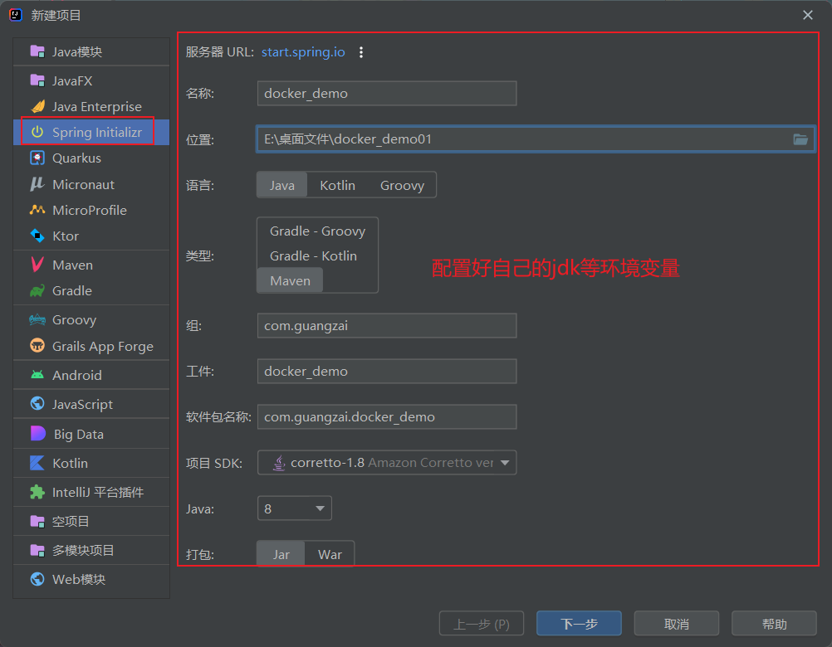Image resolution: width=832 pixels, height=647 pixels.
Task: Select Java模块 generator
Action: point(91,51)
